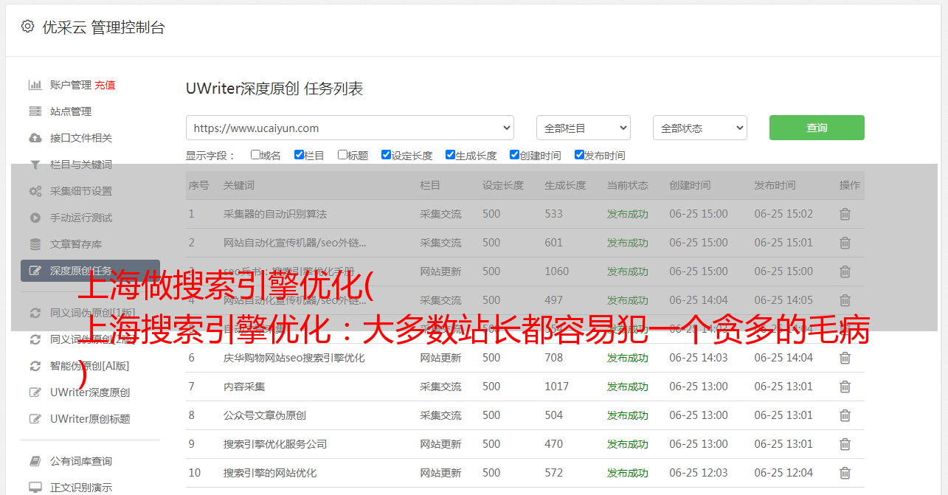
Task: Open the 全部栏目 dropdown
Action: 584,128
